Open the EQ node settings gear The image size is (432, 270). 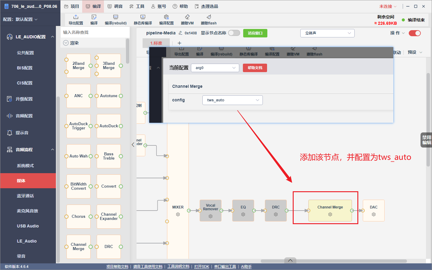243,214
